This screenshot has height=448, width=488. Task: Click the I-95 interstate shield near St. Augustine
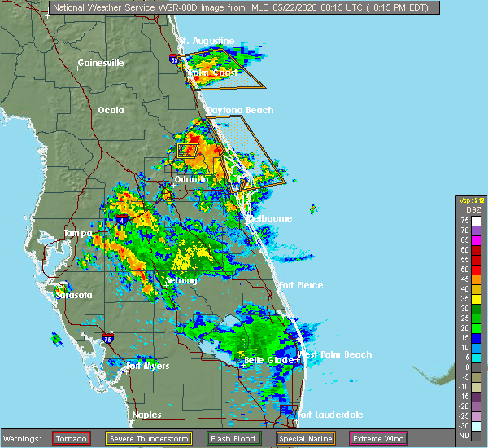tap(174, 59)
